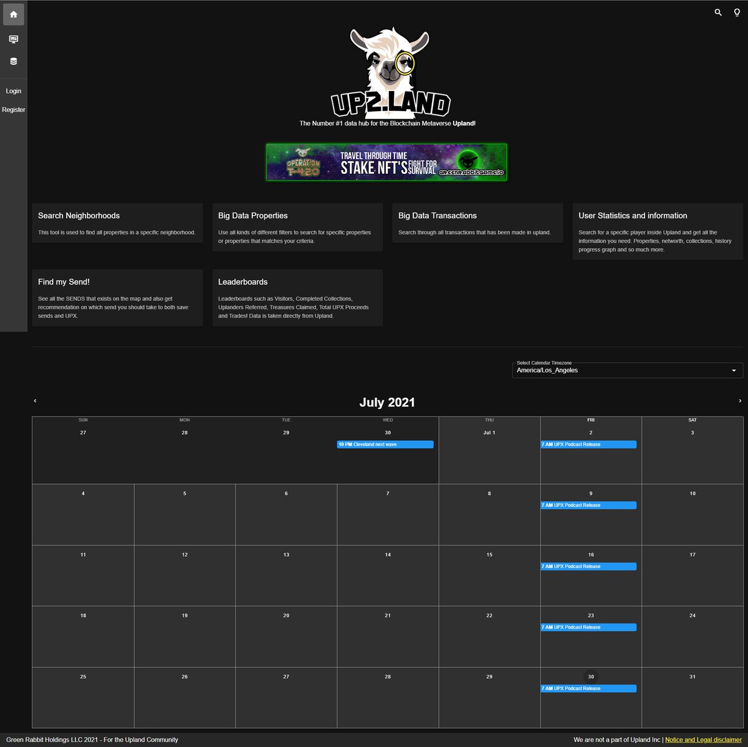Toggle the lightbulb theme icon
This screenshot has width=748, height=747.
[x=737, y=12]
